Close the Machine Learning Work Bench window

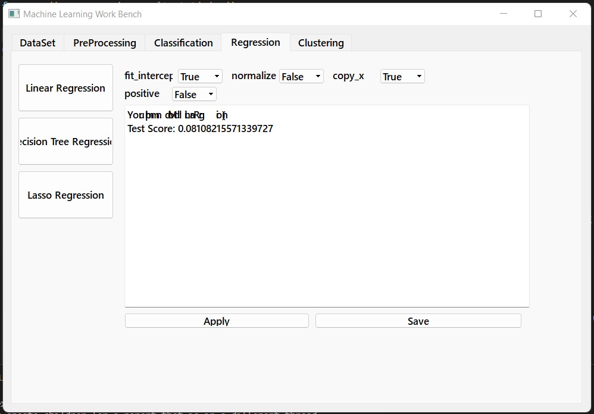pos(573,14)
